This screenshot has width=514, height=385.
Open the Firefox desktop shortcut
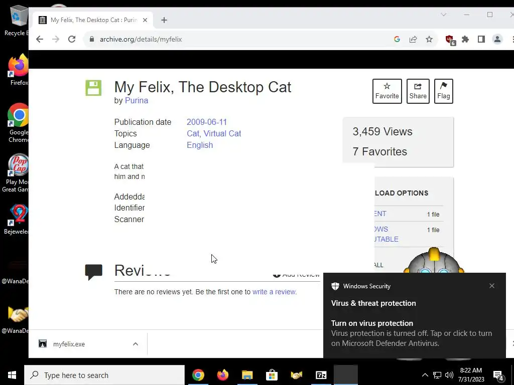point(19,70)
